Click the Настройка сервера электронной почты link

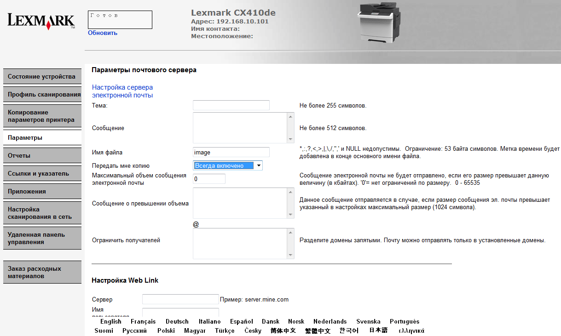coord(122,91)
